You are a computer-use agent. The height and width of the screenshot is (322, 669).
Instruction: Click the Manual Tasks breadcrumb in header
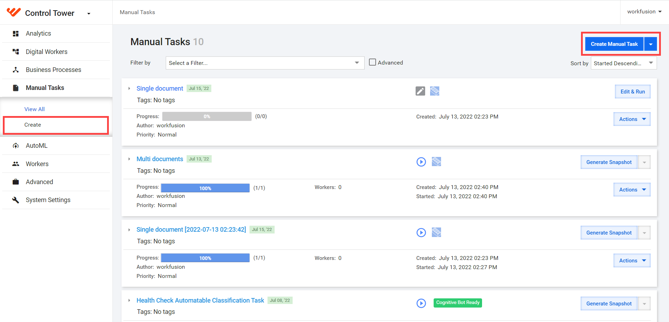click(x=137, y=12)
